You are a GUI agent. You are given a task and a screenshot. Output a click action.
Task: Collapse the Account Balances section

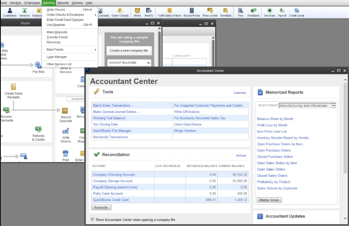[148, 63]
